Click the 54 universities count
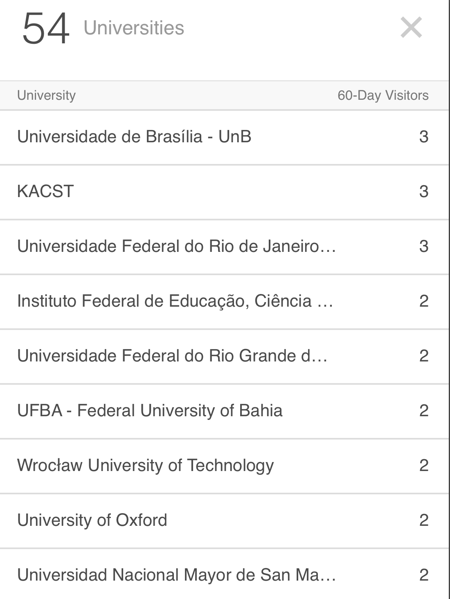 click(46, 28)
